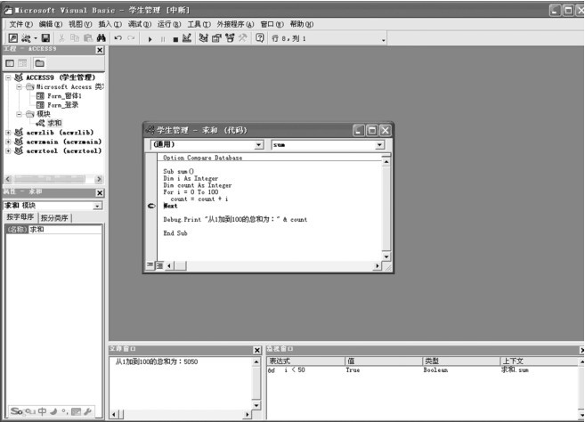Click View Code in the project panel
585x422 pixels.
pos(10,63)
